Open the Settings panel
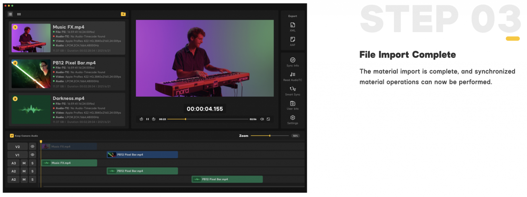The width and height of the screenshot is (527, 197). (x=292, y=119)
